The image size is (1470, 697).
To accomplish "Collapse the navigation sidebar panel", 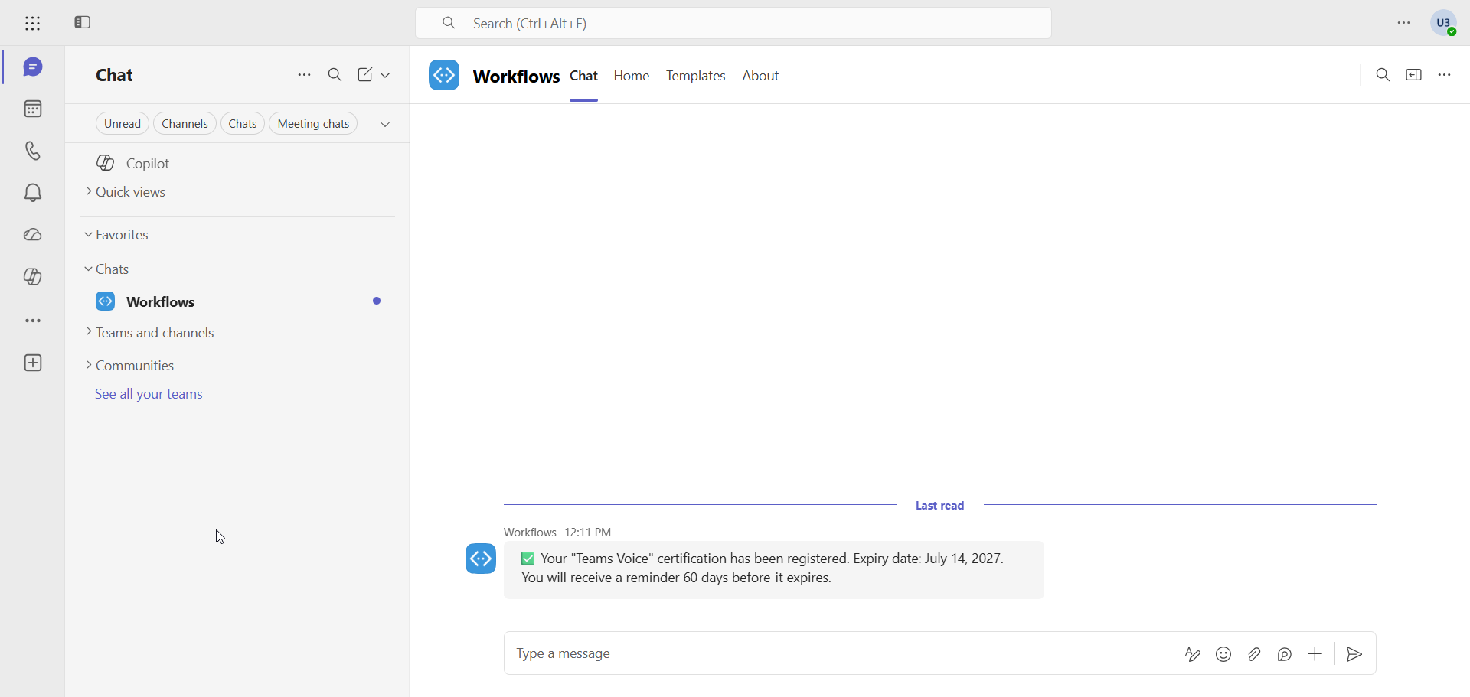I will [x=83, y=23].
